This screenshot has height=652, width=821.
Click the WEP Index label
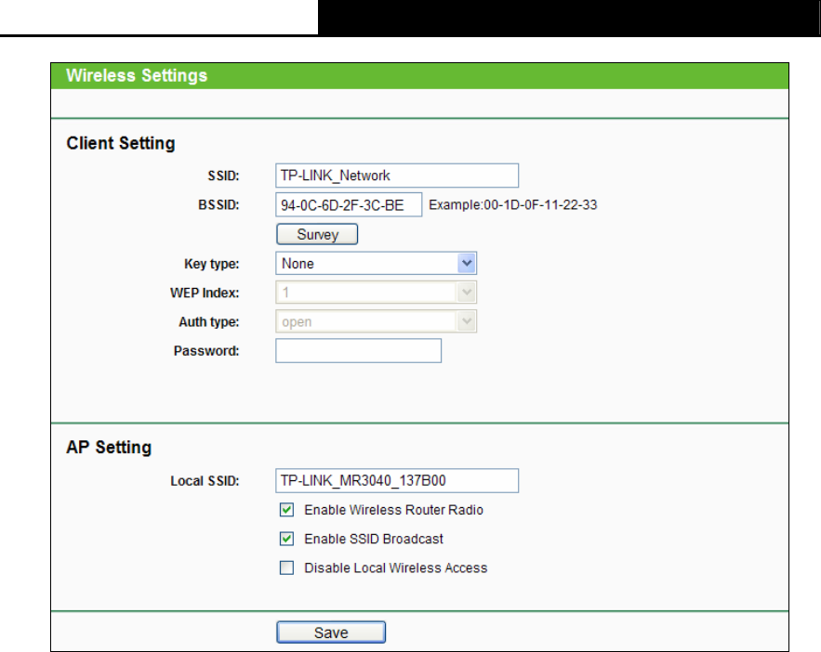(x=205, y=293)
